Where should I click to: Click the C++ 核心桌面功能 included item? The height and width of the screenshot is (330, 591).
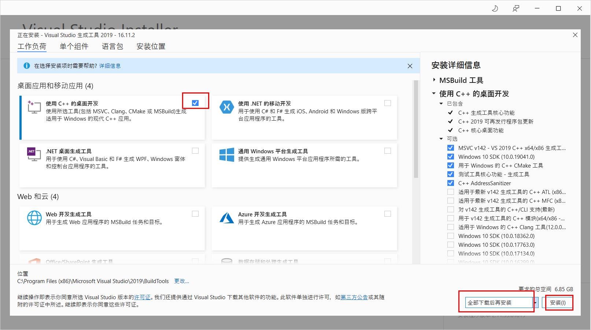[x=481, y=130]
